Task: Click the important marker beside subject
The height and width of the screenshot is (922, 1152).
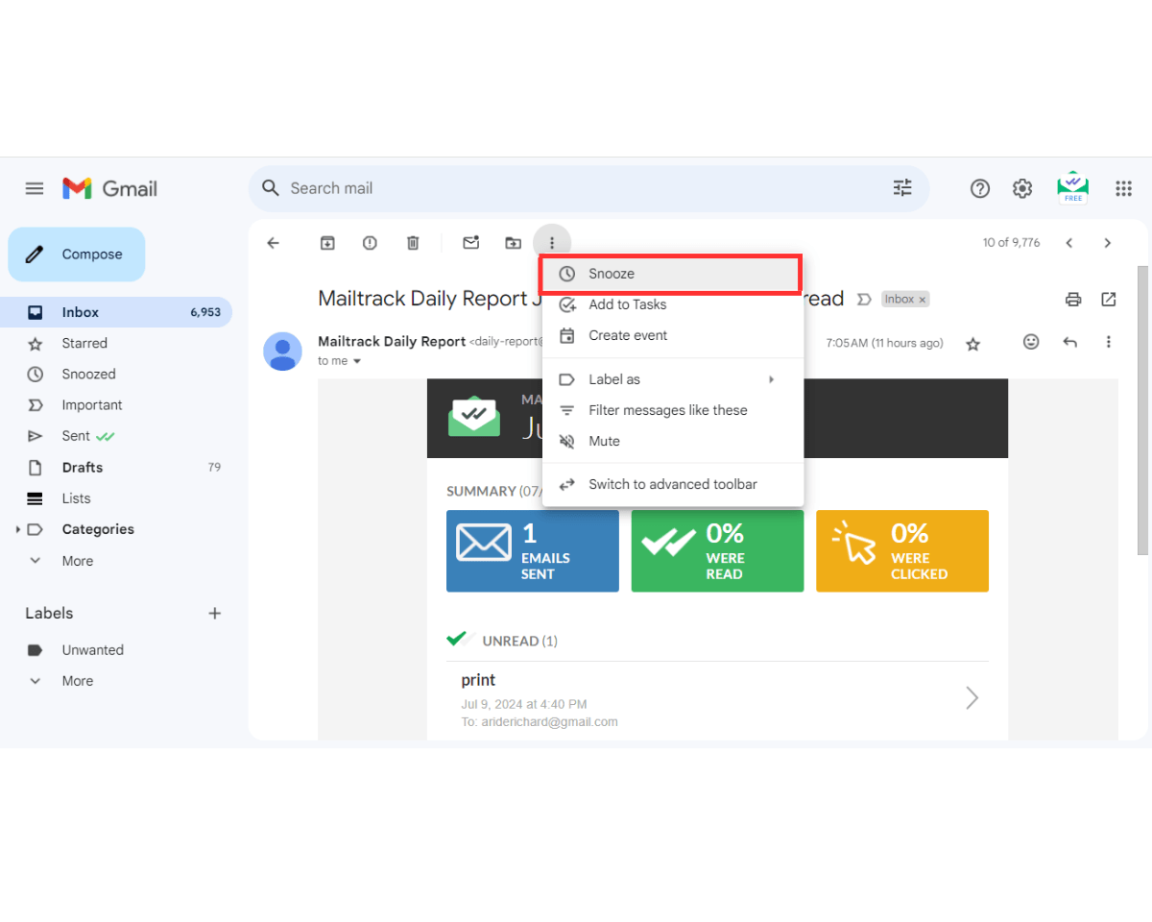Action: click(x=864, y=300)
